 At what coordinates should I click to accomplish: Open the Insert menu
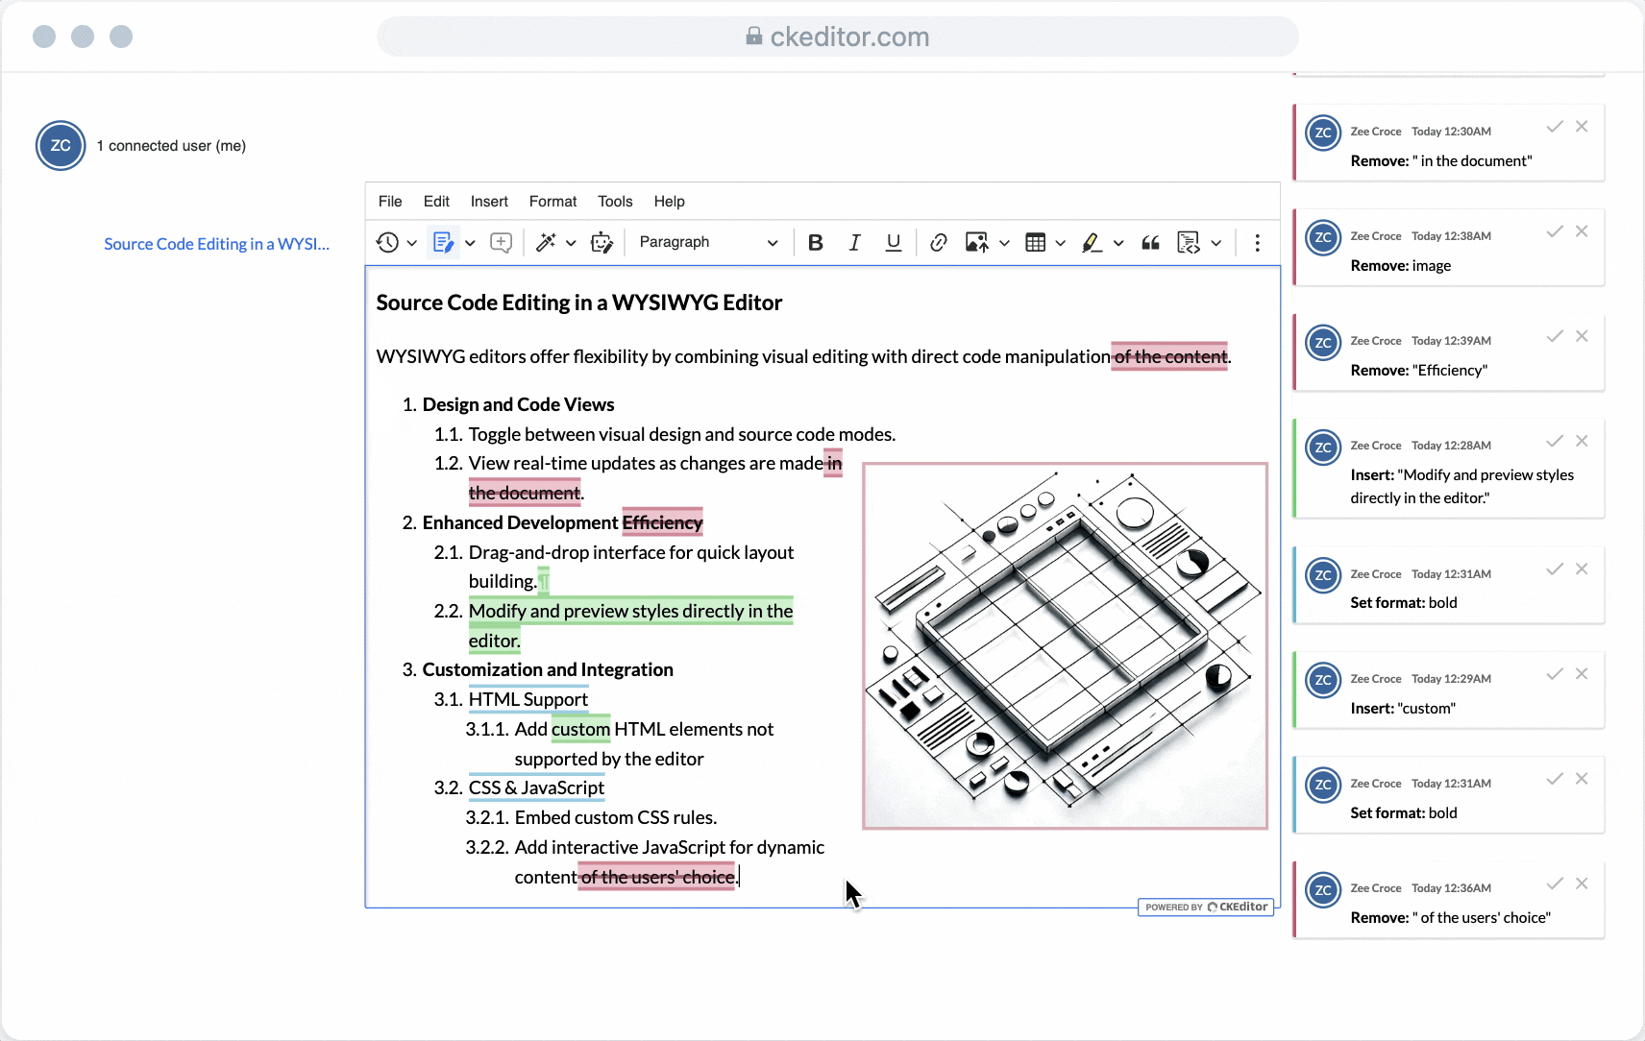click(x=489, y=202)
